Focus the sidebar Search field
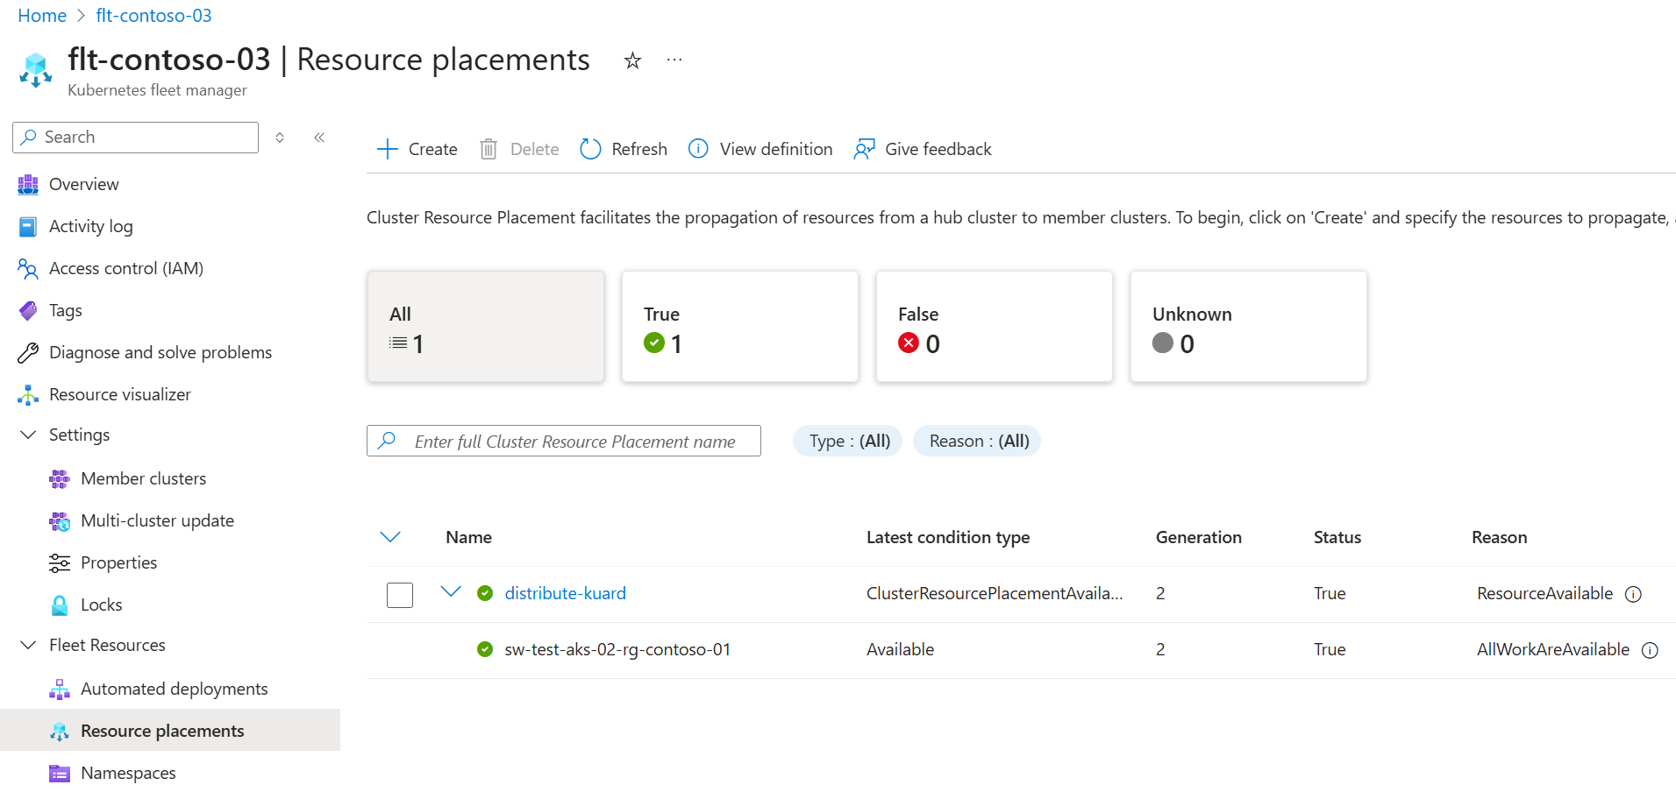1676x792 pixels. tap(136, 138)
